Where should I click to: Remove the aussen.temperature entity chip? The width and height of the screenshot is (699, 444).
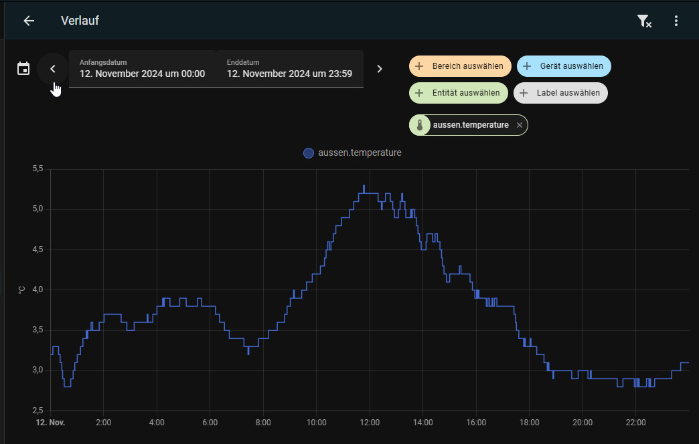pos(520,125)
